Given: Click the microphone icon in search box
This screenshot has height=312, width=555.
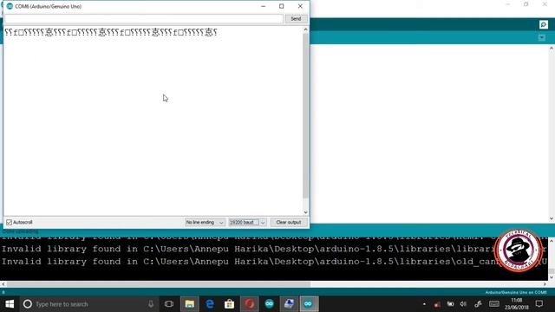Looking at the screenshot, I should pyautogui.click(x=151, y=304).
